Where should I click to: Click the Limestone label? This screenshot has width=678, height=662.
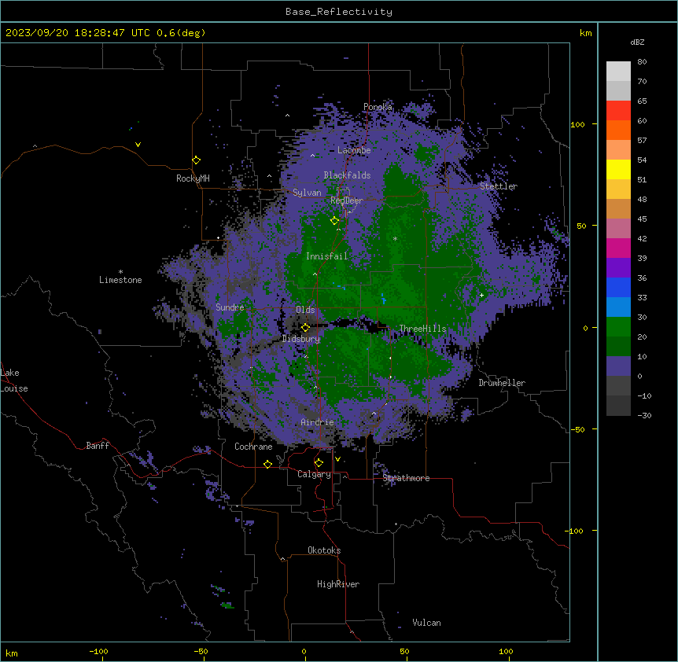[120, 280]
